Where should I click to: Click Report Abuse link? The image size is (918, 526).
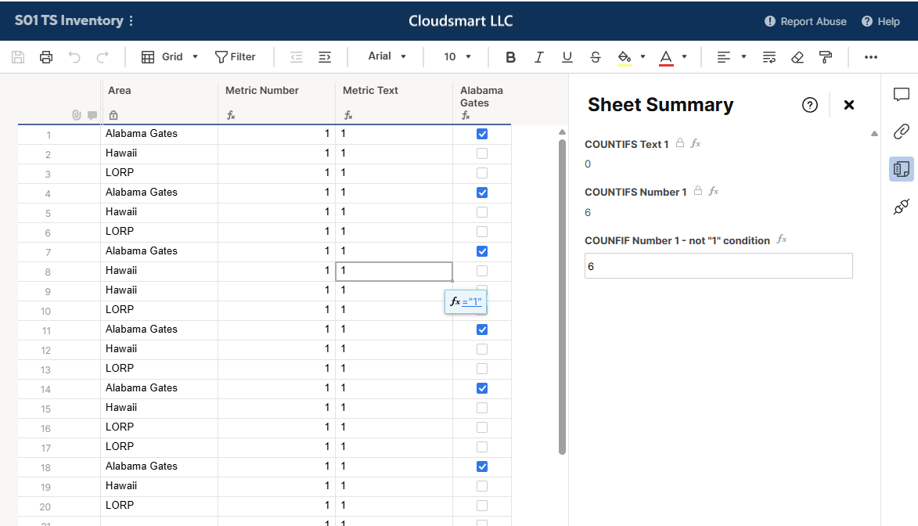[805, 21]
